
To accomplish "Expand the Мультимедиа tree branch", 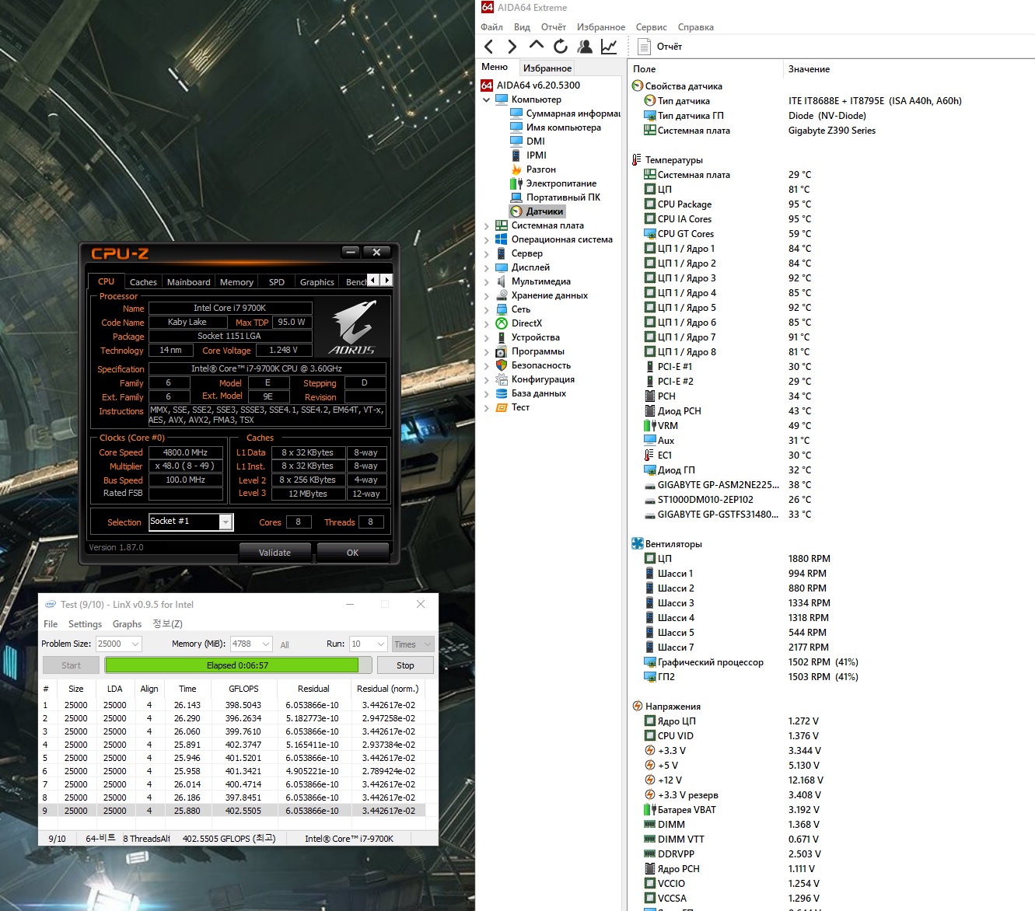I will pyautogui.click(x=487, y=281).
